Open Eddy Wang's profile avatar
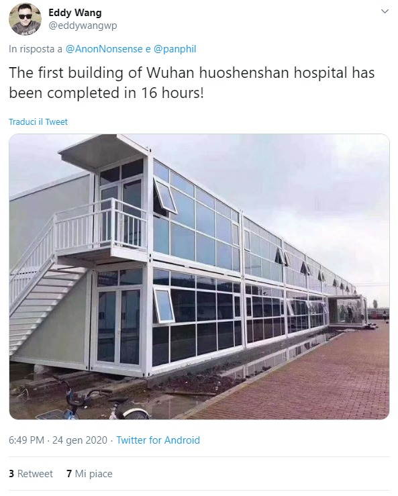The width and height of the screenshot is (398, 496). click(x=25, y=18)
